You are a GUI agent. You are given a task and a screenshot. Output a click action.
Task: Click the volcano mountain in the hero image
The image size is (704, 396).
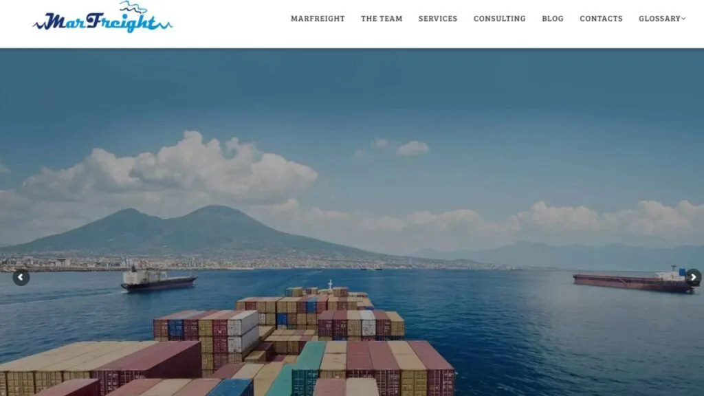(x=188, y=231)
